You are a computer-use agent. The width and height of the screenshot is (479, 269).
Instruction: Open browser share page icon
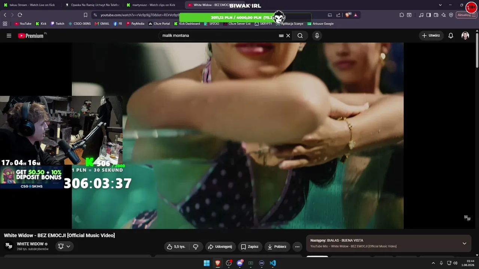coord(338,15)
